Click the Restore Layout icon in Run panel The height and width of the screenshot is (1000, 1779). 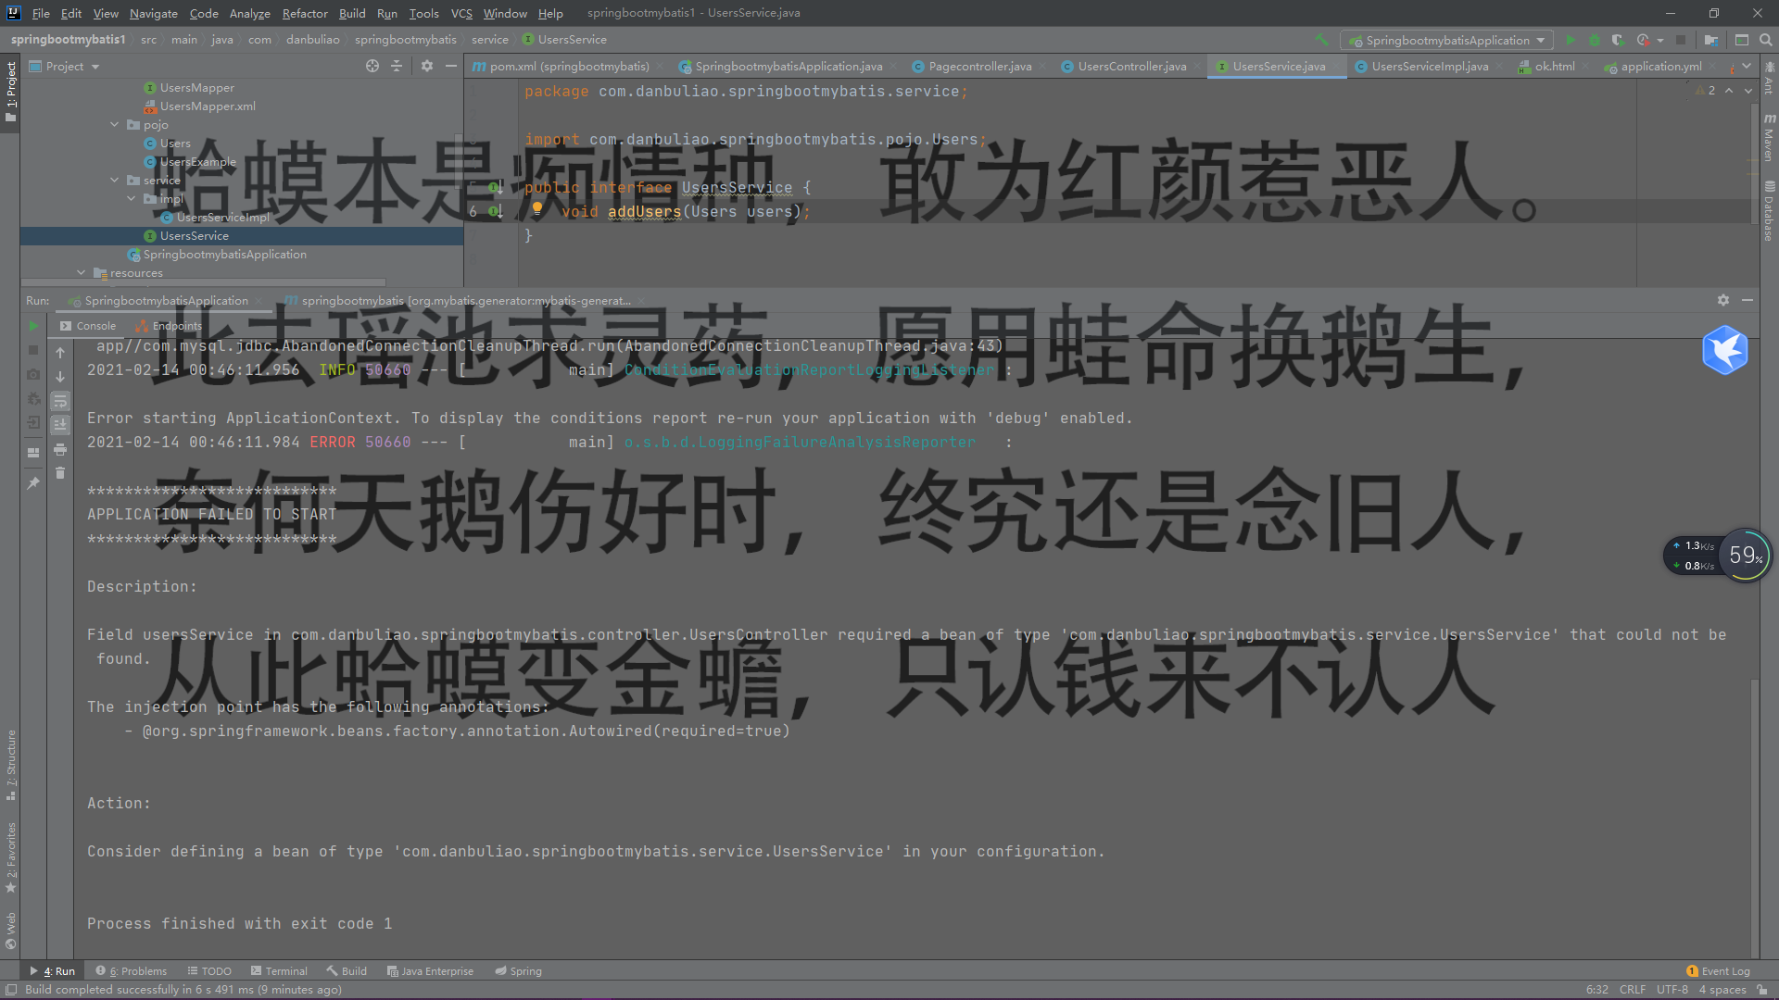click(x=33, y=453)
